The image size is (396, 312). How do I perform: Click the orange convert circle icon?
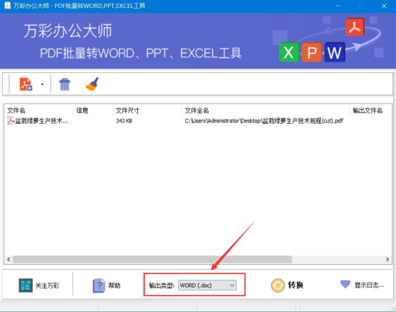click(278, 286)
